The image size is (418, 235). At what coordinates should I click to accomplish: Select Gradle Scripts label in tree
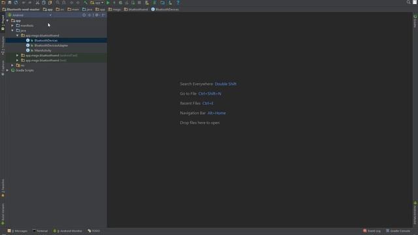pyautogui.click(x=25, y=70)
